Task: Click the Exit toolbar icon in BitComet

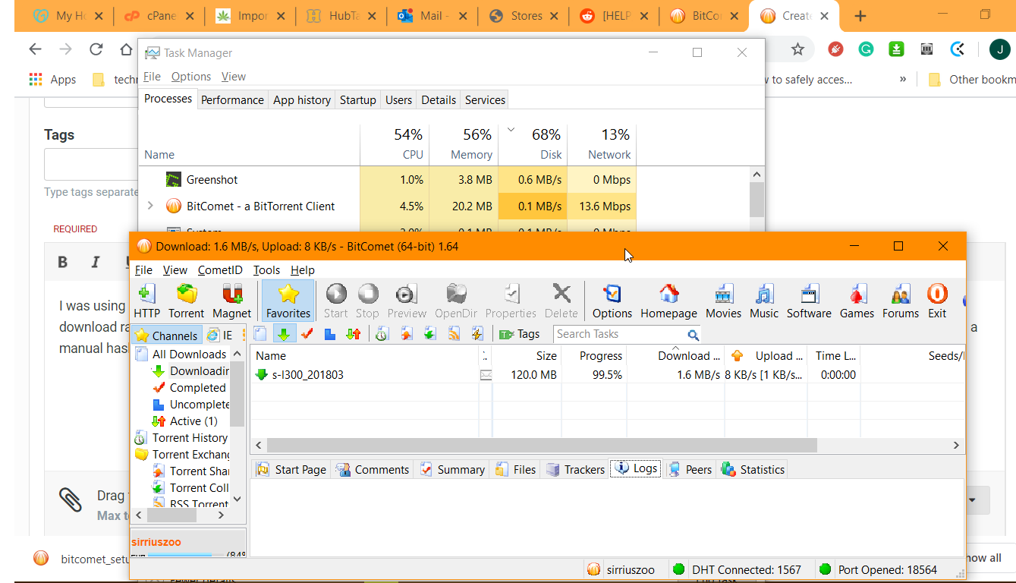Action: 937,301
